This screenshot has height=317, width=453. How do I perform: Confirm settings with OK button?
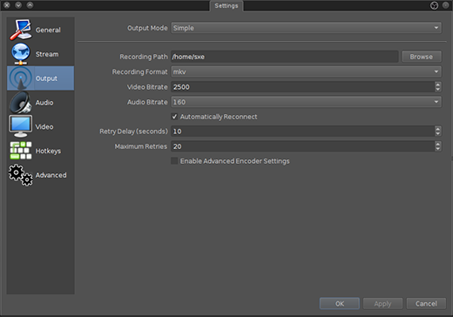click(x=340, y=304)
